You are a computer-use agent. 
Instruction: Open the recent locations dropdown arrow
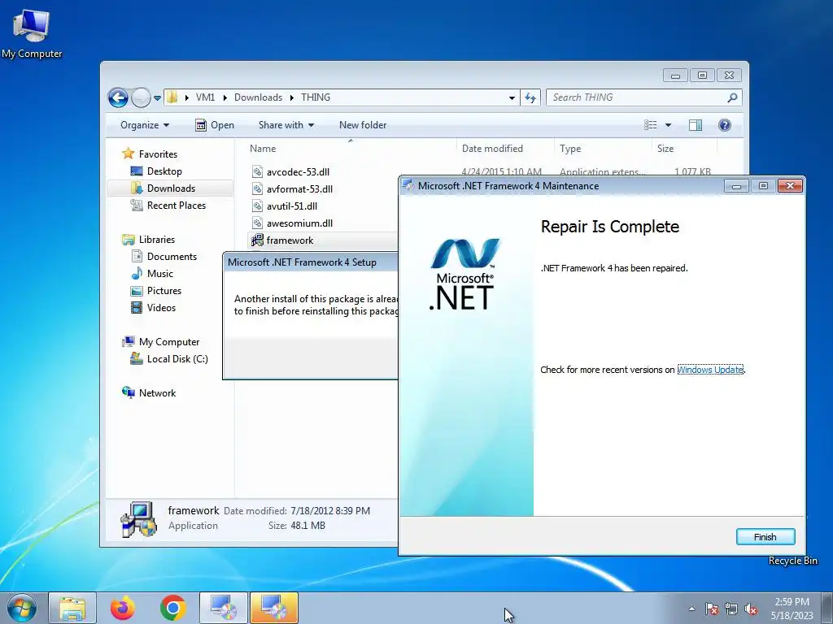pos(157,98)
